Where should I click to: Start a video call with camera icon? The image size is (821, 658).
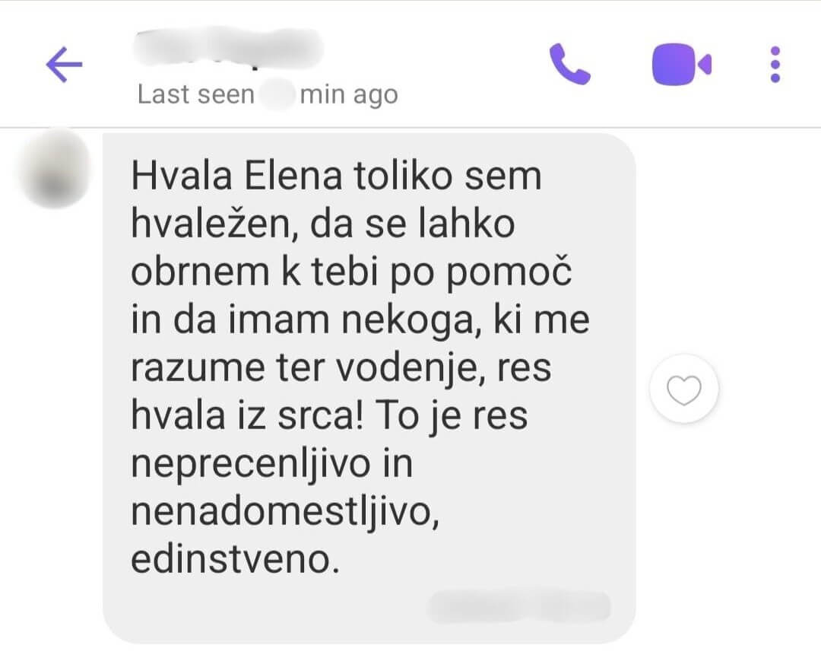pyautogui.click(x=681, y=65)
